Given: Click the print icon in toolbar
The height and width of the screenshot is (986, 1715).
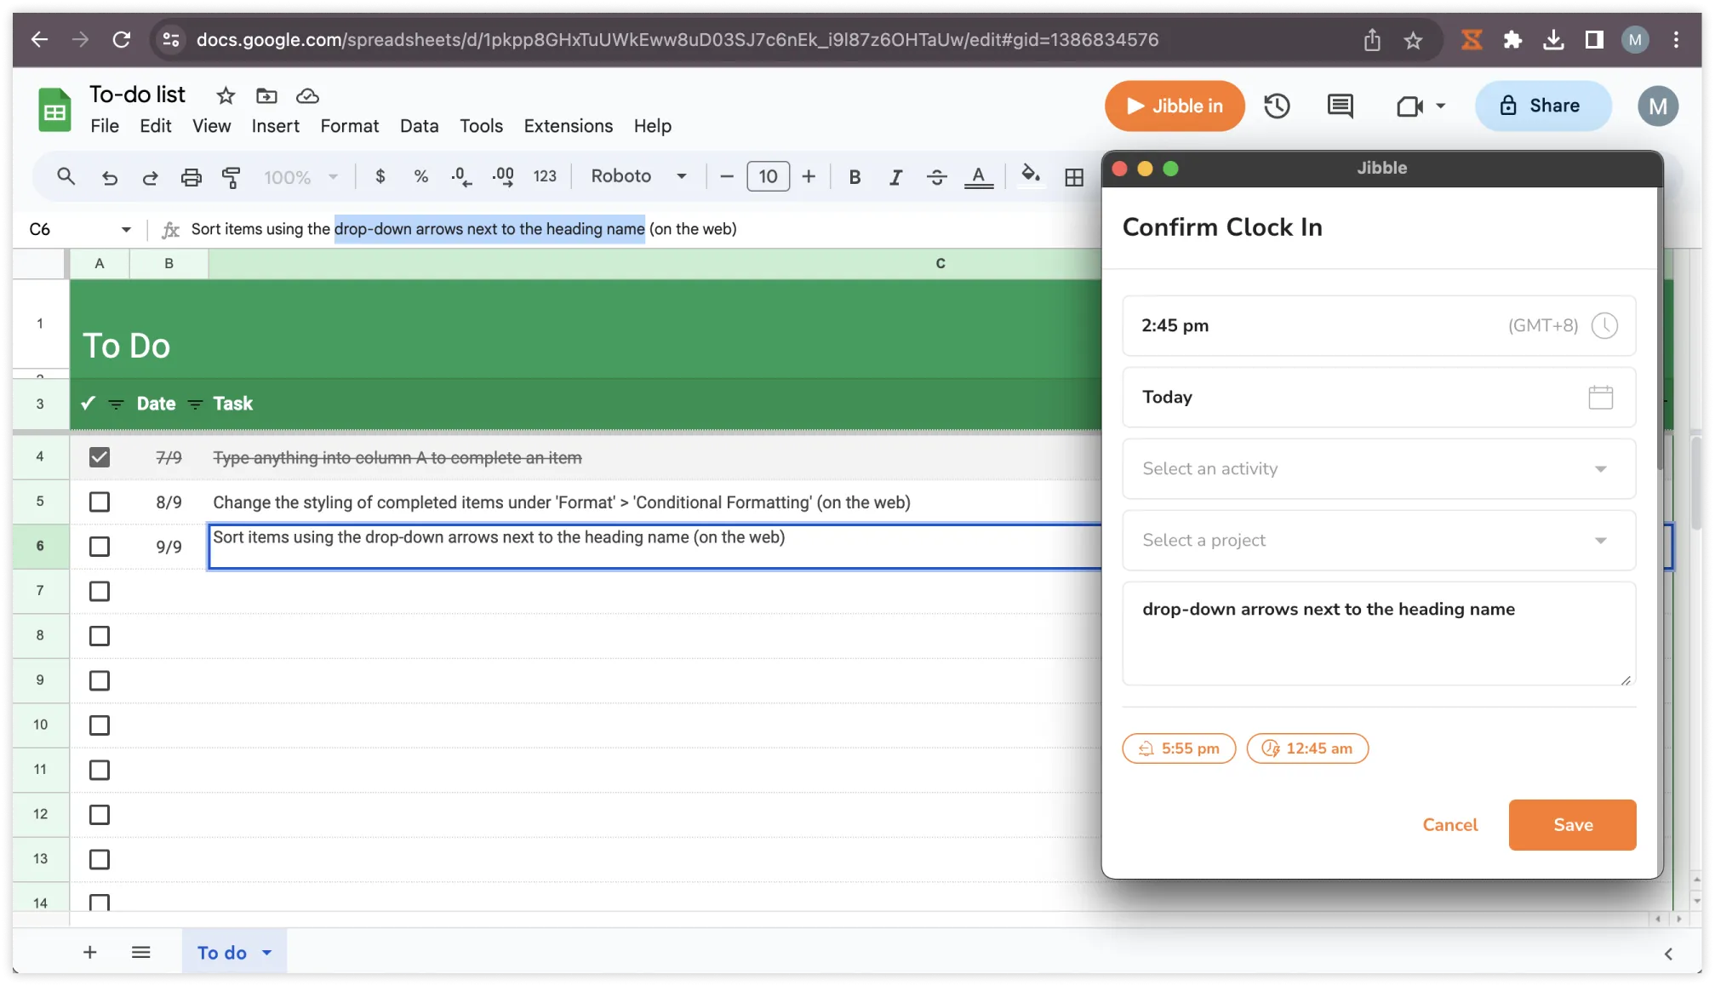Looking at the screenshot, I should click(191, 177).
